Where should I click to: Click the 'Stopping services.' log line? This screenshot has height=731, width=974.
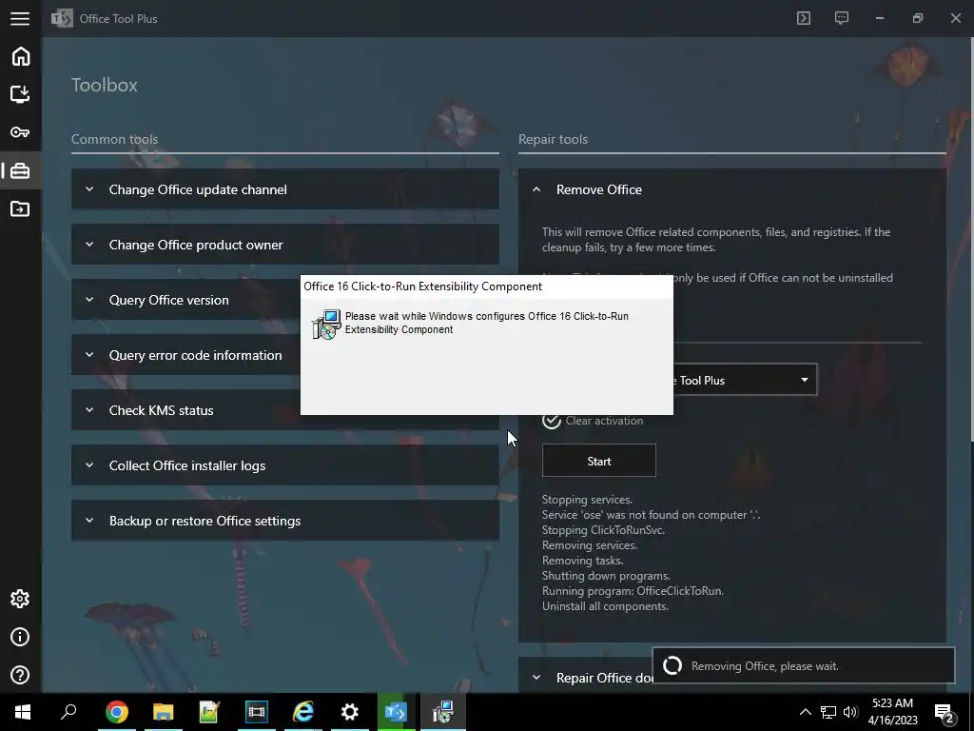click(x=587, y=500)
